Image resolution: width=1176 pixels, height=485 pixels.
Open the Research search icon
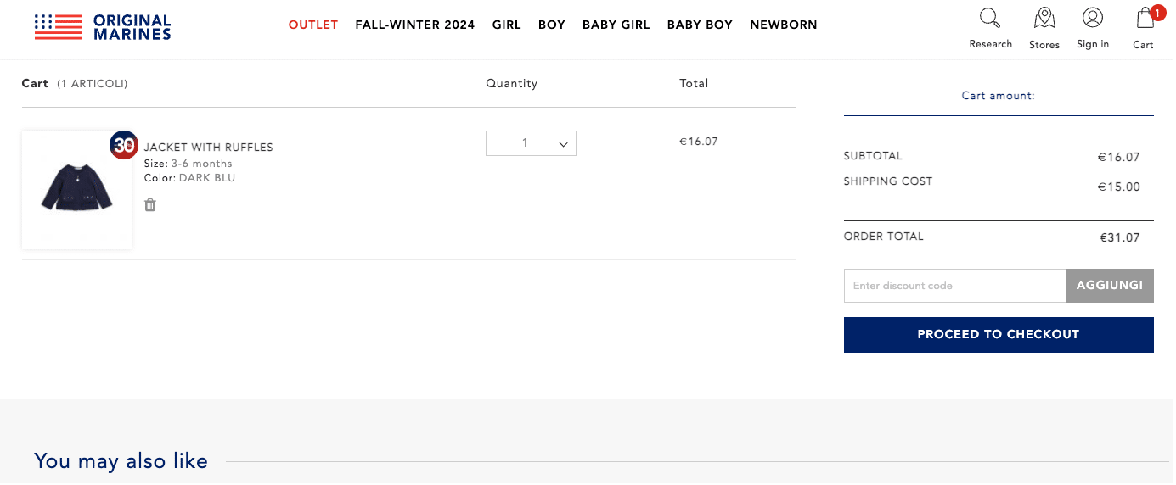990,19
